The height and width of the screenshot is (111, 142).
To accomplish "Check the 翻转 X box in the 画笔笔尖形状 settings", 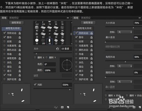I will (x=35, y=57).
